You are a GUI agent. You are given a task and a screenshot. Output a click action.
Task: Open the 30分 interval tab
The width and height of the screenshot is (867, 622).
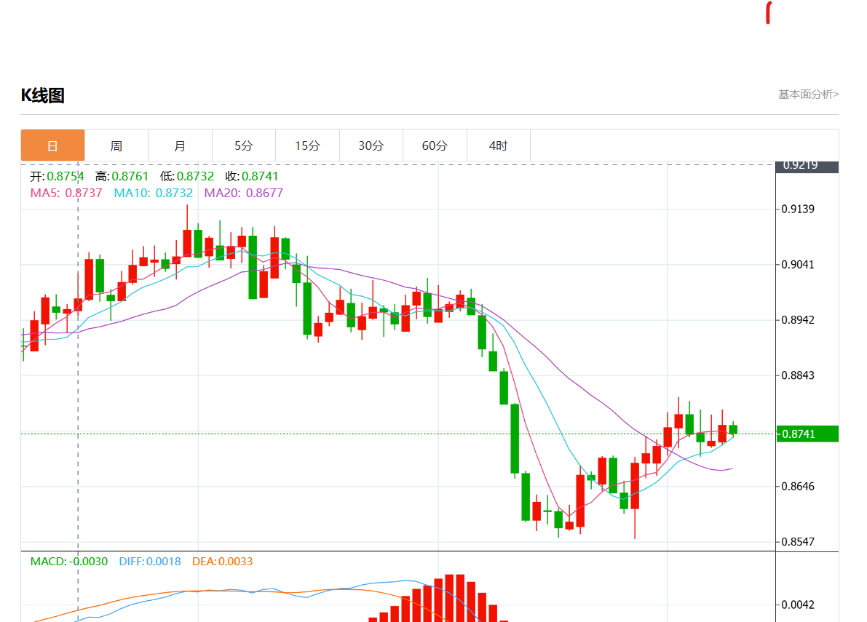pos(371,145)
